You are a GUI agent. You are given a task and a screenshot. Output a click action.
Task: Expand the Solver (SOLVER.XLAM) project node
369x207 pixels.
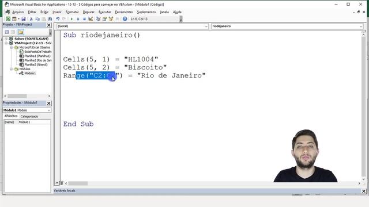click(6, 39)
